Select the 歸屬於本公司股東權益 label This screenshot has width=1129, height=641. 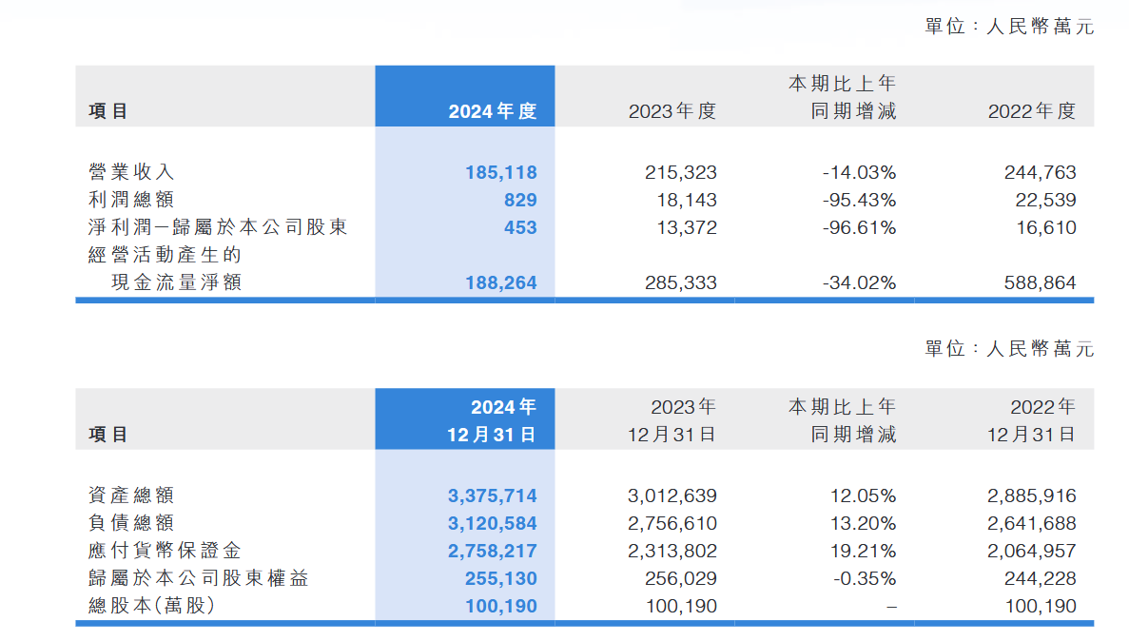[x=199, y=578]
